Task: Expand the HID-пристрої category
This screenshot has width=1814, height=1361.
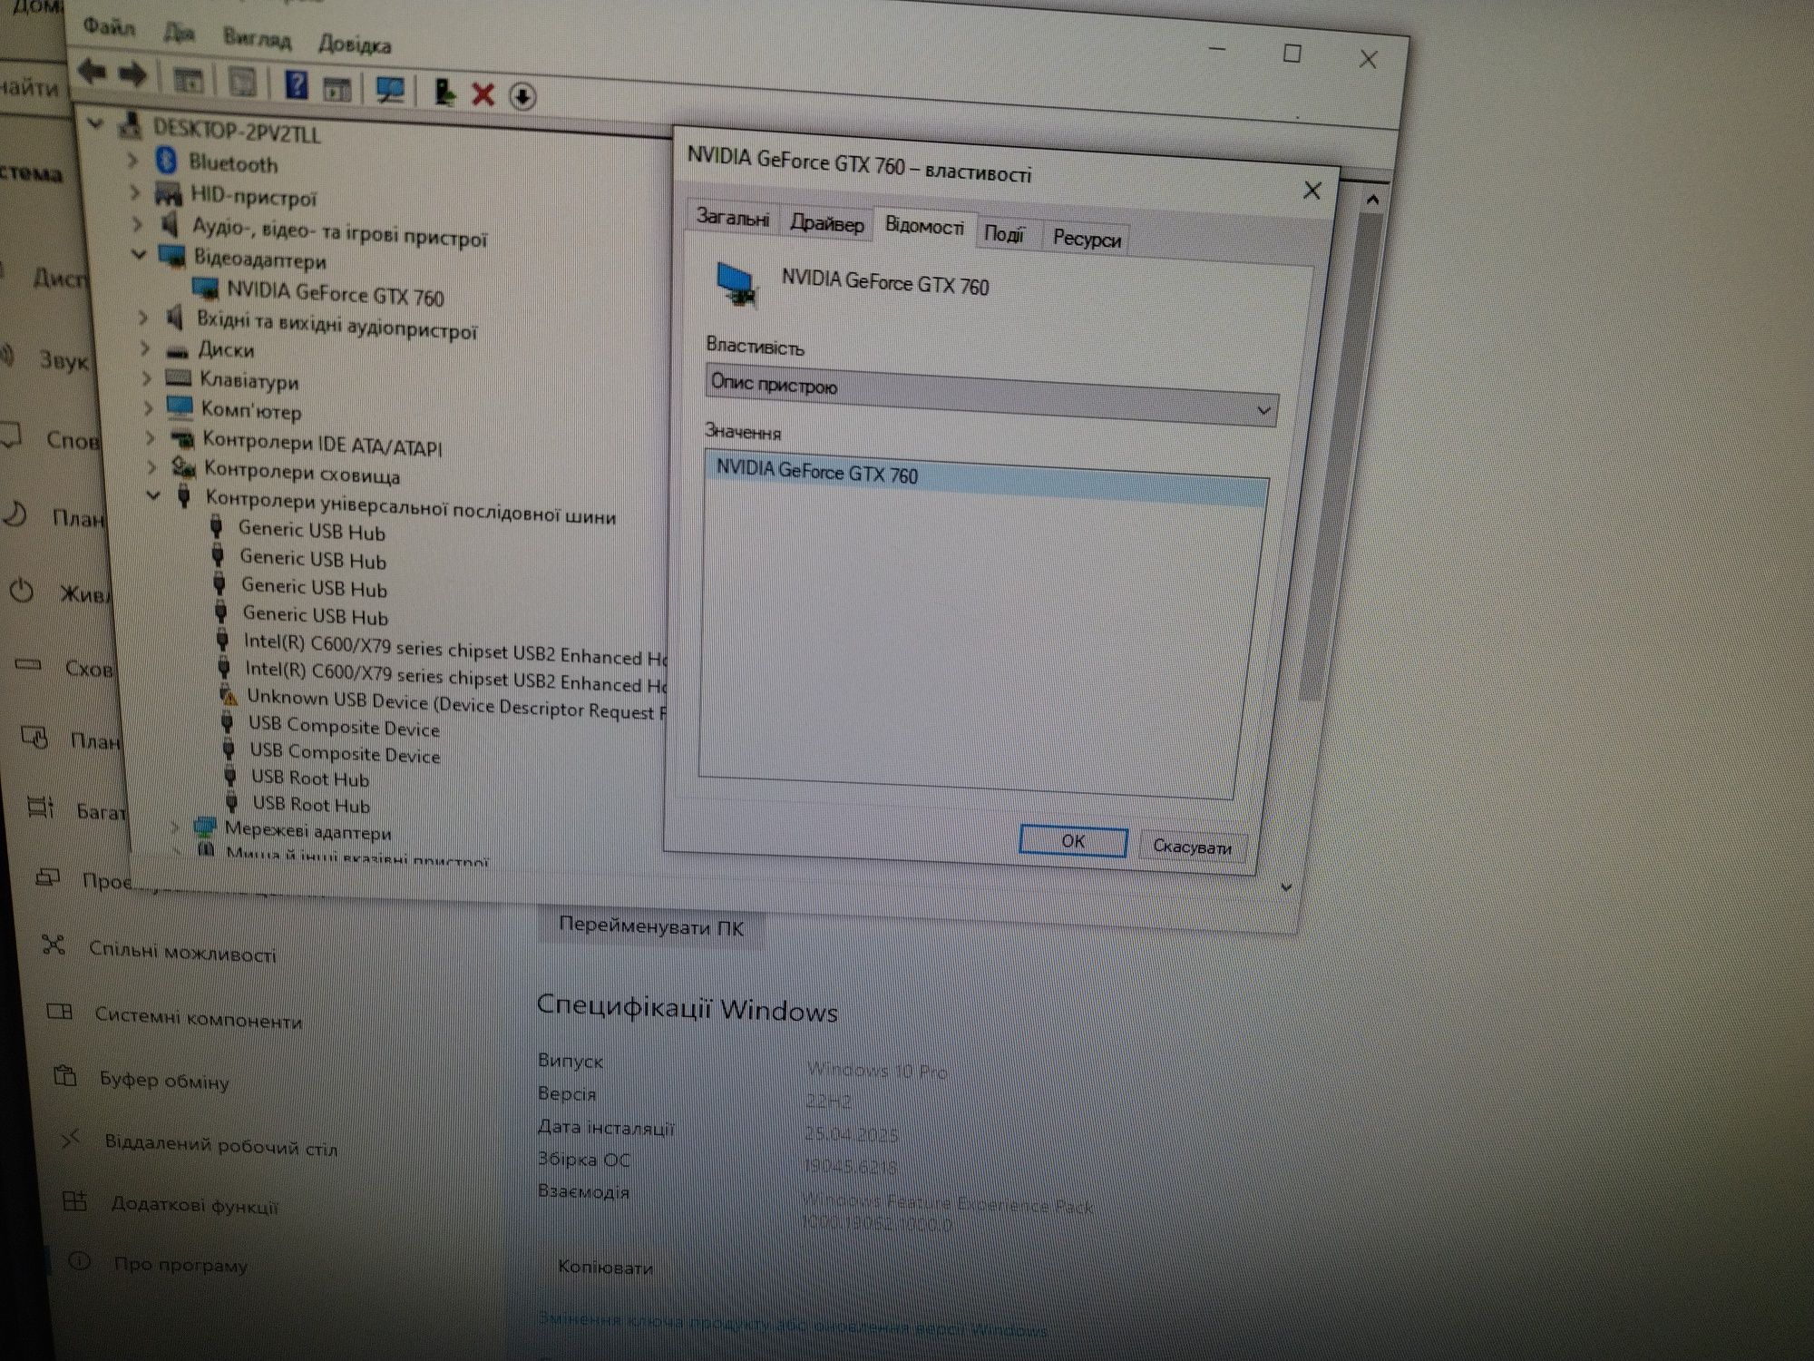Action: (136, 192)
